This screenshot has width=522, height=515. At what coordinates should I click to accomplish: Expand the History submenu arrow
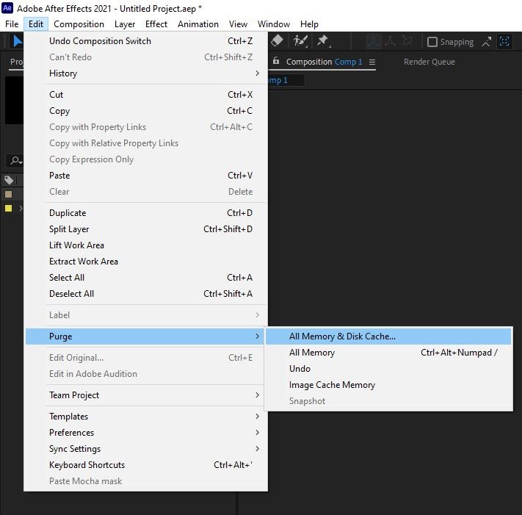258,73
